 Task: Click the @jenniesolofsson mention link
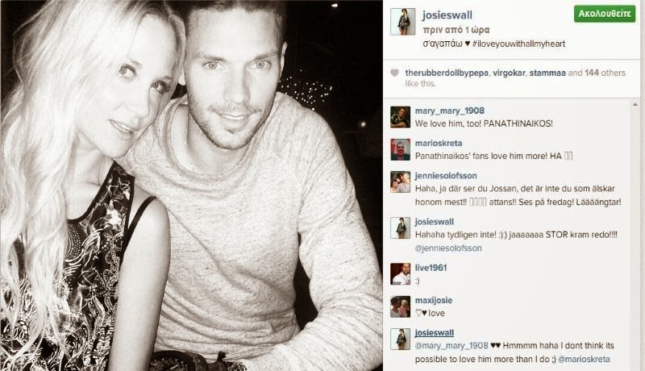coord(448,248)
